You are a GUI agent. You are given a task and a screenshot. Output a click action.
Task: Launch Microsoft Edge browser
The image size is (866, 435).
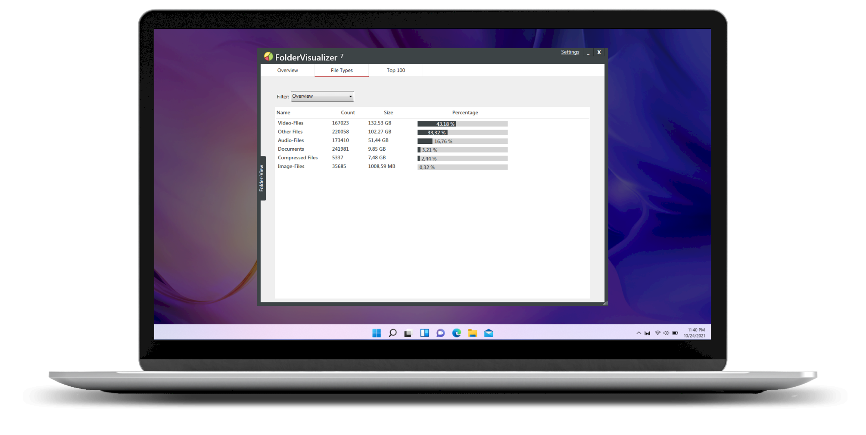pyautogui.click(x=457, y=333)
